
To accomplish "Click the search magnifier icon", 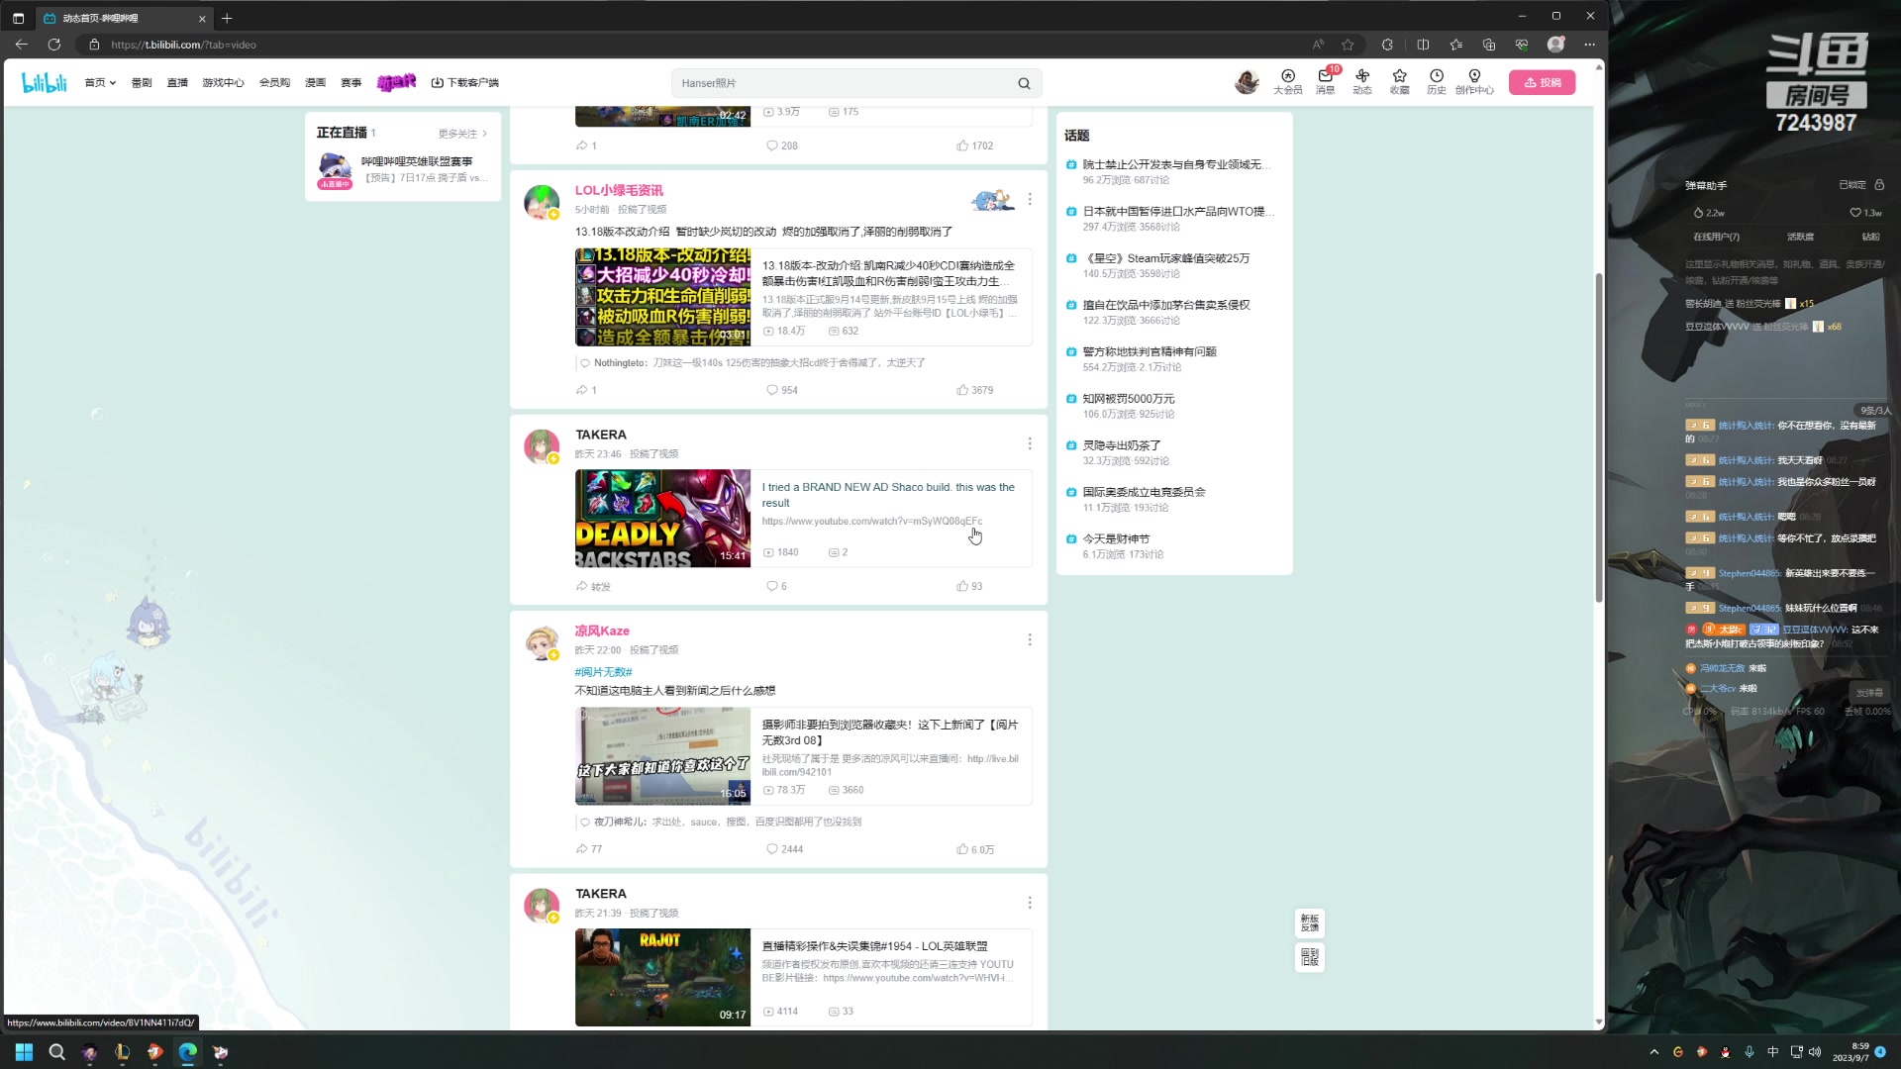I will (x=1024, y=83).
